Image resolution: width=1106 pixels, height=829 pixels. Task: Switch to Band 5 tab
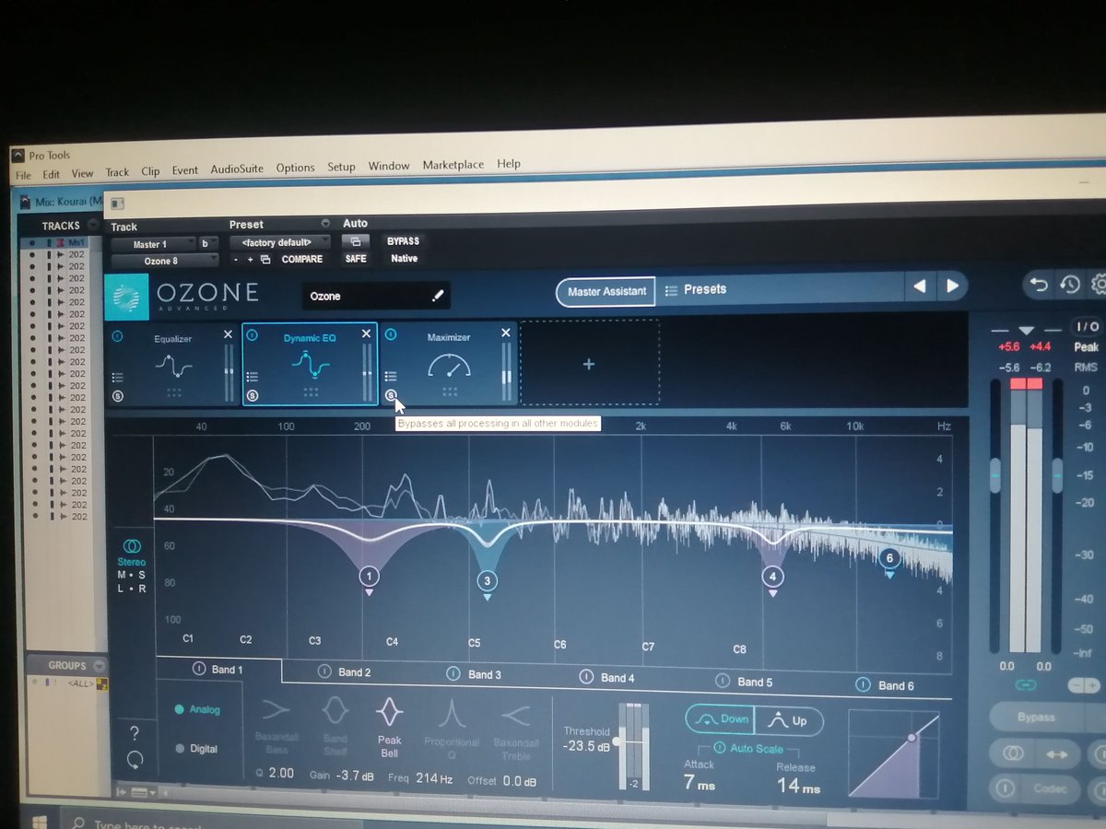(744, 682)
